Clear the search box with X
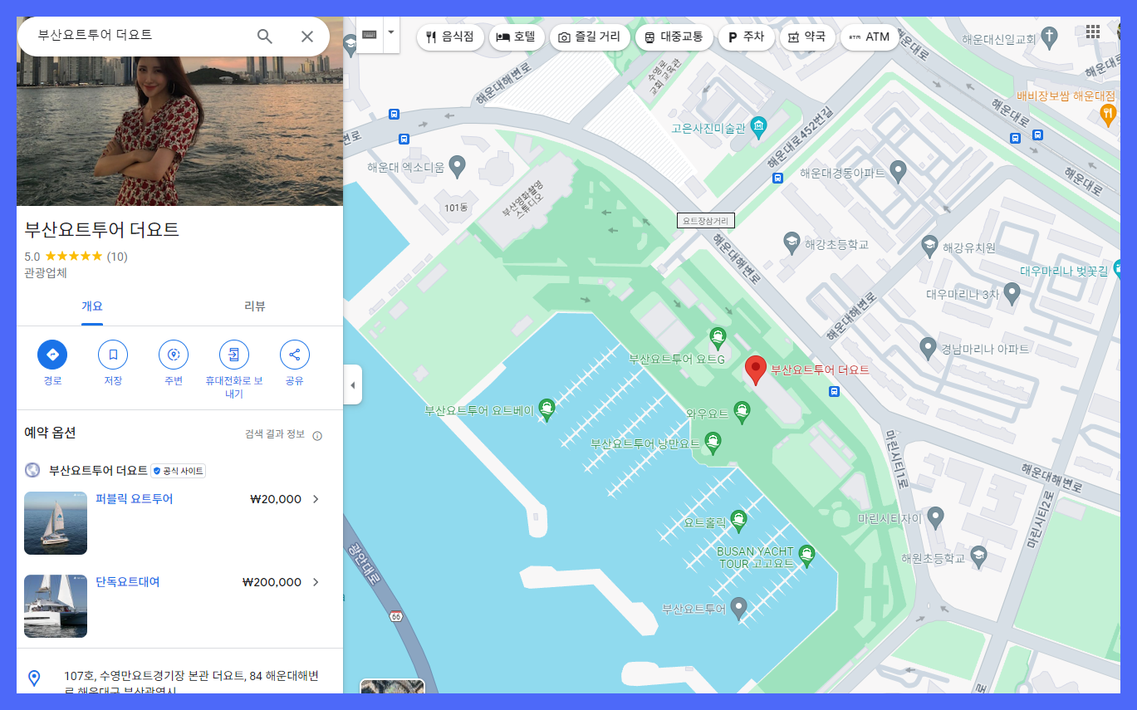Viewport: 1137px width, 710px height. click(307, 36)
